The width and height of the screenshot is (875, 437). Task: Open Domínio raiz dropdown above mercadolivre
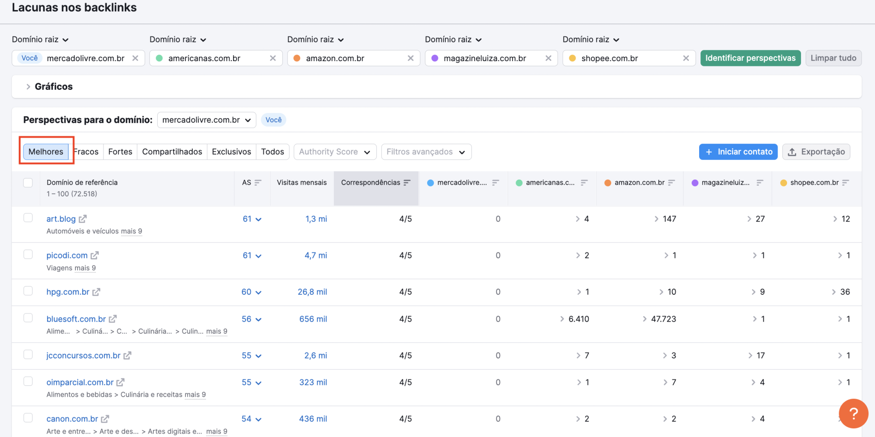pos(40,39)
